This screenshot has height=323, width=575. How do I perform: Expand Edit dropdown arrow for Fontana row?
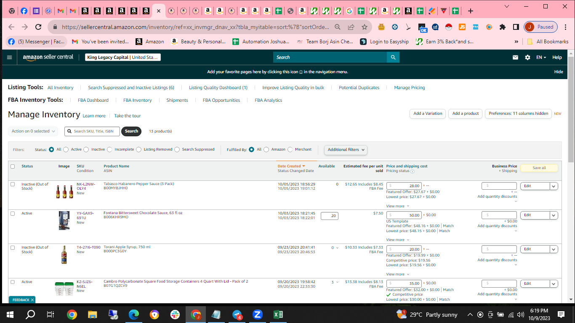pyautogui.click(x=554, y=215)
